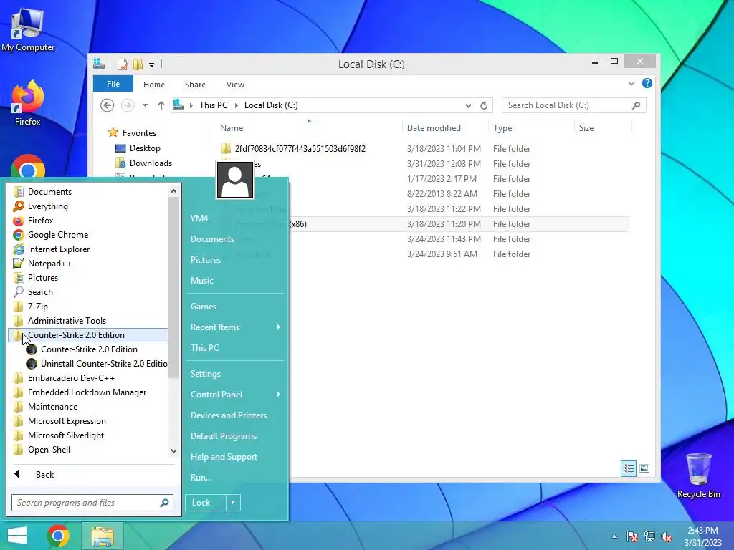Screen dimensions: 734x550
Task: Open Explorer Help question mark
Action: tap(647, 83)
